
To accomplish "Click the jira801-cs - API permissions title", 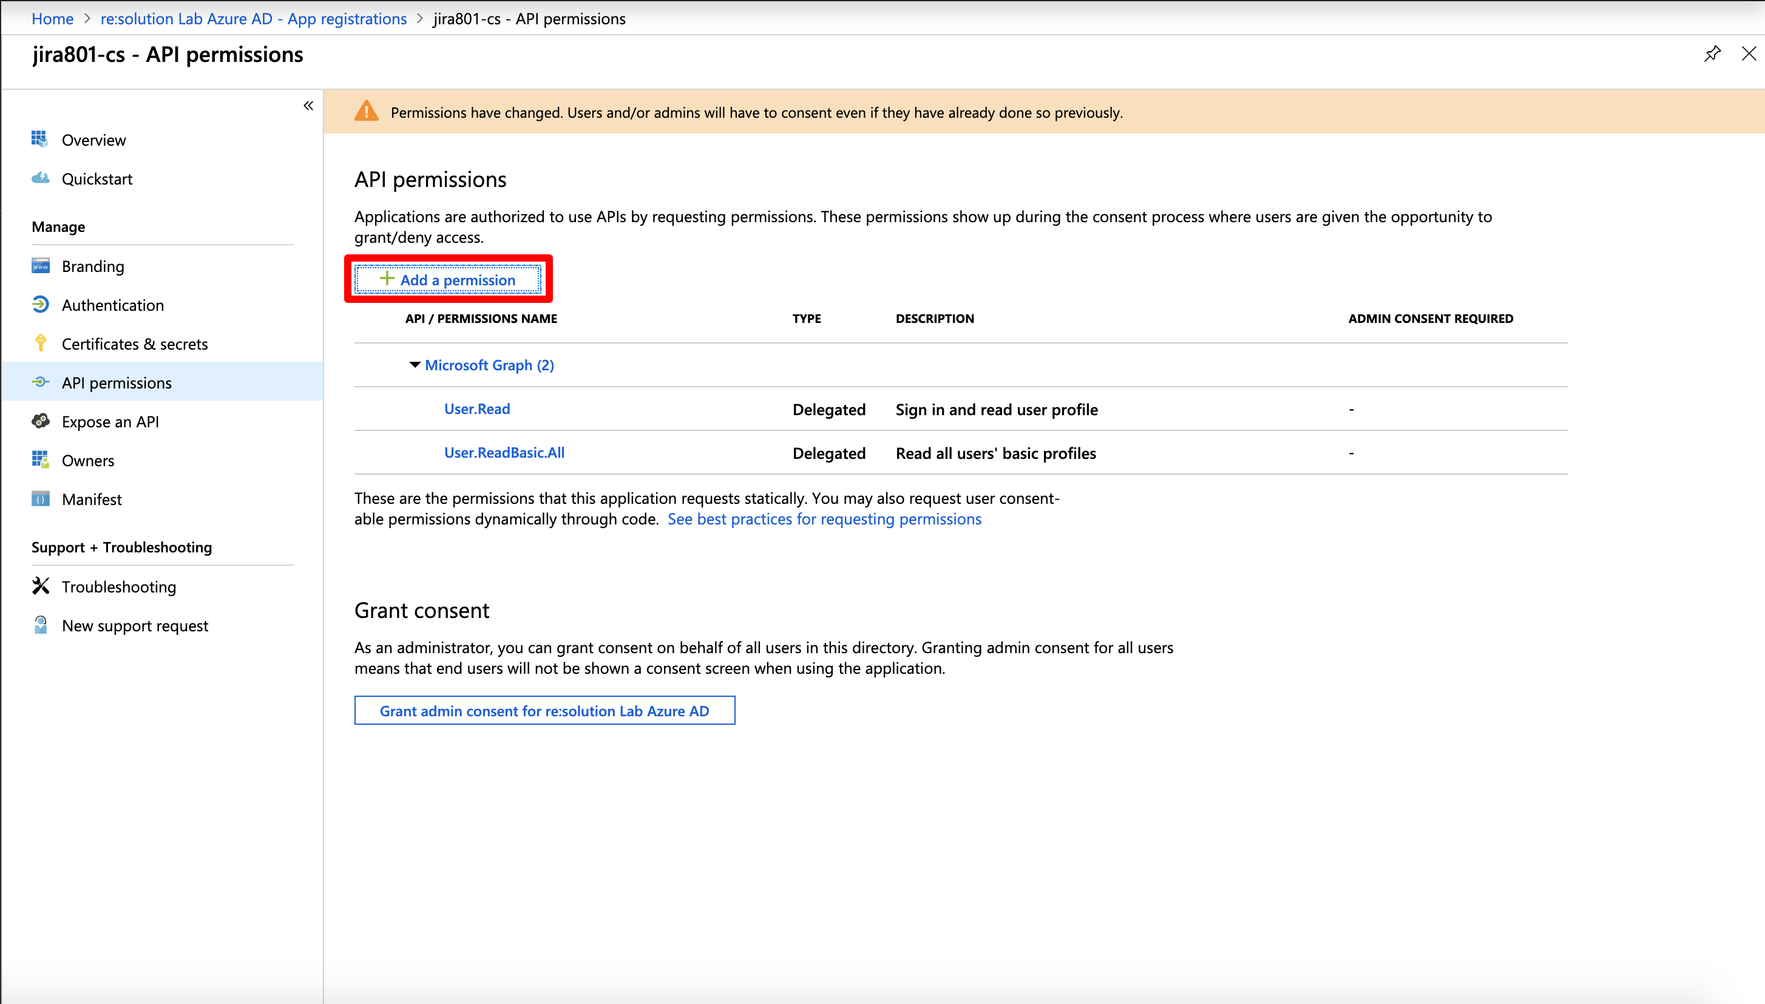I will [168, 55].
